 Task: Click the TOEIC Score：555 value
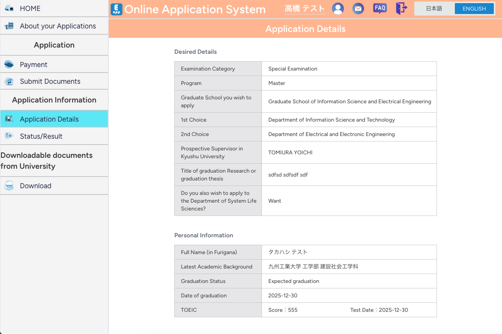(283, 310)
